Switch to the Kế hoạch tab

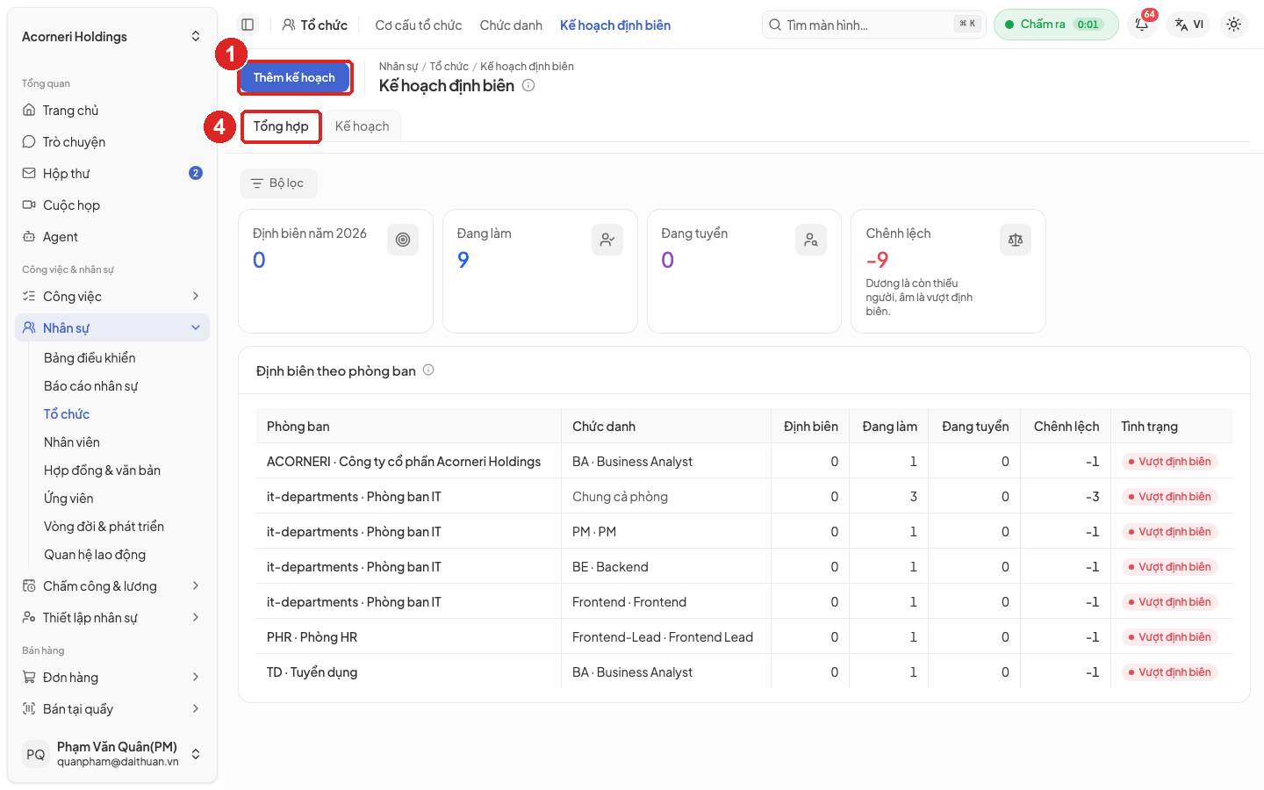(x=362, y=126)
